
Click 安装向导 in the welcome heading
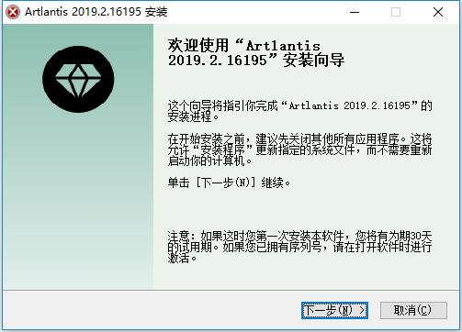tap(314, 61)
